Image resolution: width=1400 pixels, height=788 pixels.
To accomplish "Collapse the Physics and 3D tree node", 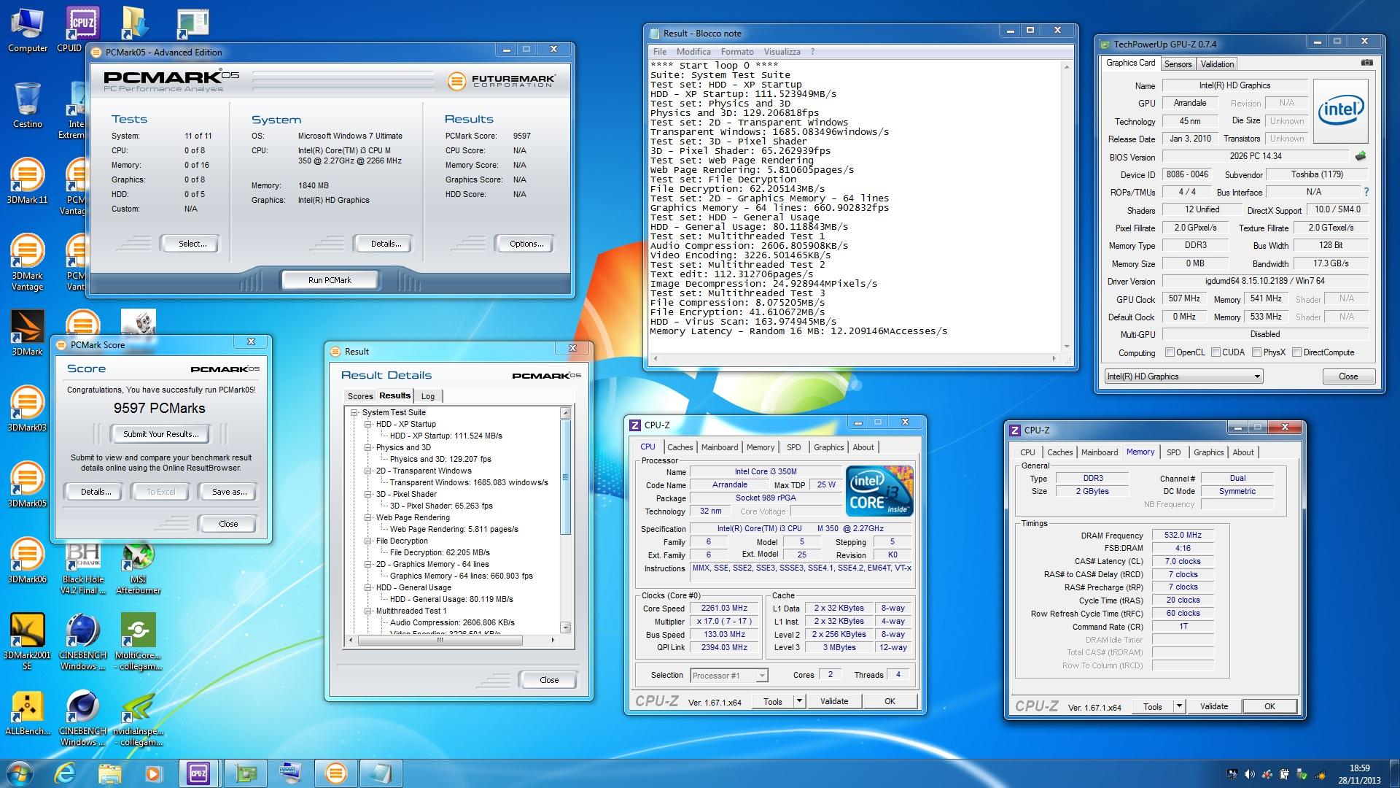I will pos(368,447).
